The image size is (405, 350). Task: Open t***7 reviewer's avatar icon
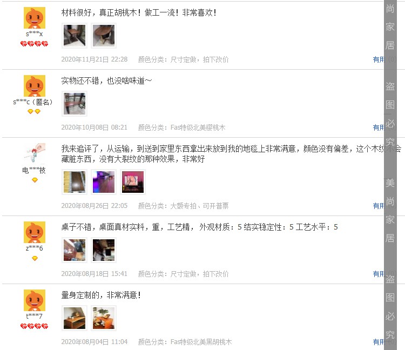(35, 300)
